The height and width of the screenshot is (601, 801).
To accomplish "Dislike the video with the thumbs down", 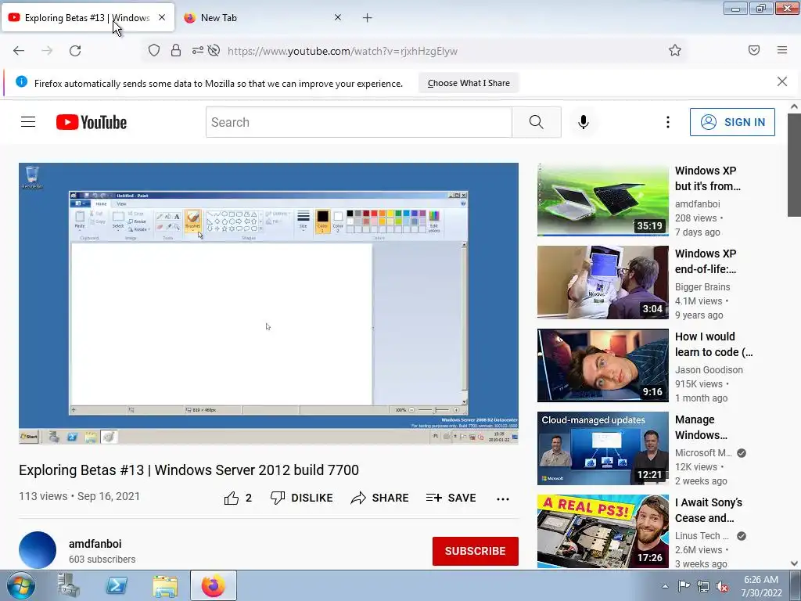I will pos(301,498).
